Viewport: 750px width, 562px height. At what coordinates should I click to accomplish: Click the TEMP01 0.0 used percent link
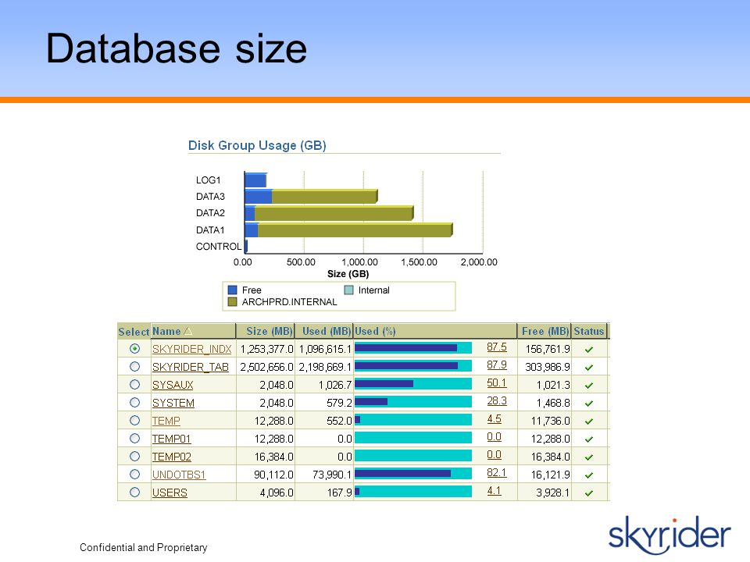click(494, 437)
